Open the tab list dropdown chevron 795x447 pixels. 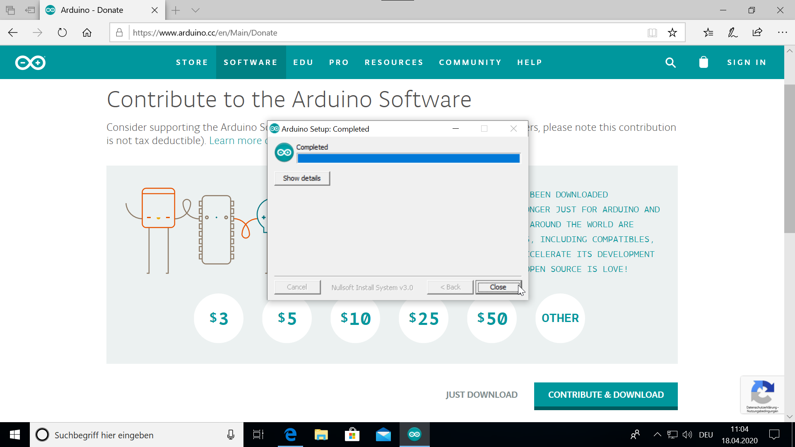point(195,10)
